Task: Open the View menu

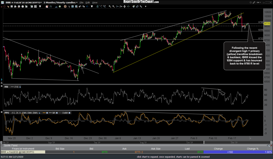Action: click(x=95, y=3)
